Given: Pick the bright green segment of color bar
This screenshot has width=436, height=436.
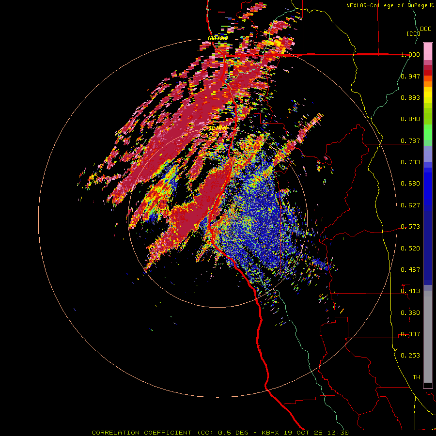Looking at the screenshot, I should click(x=428, y=132).
